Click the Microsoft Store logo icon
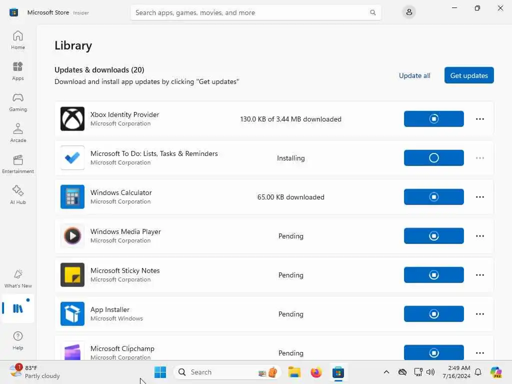Screen dimensions: 512x384 pyautogui.click(x=13, y=12)
